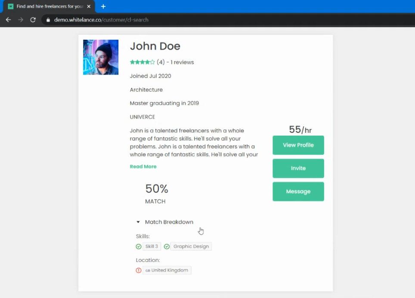This screenshot has height=298, width=415.
Task: Click the green checkmark beside Graphic Design
Action: tap(167, 246)
